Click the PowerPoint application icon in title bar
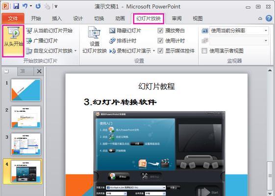Screen dimensions: 275x196 tap(5, 6)
